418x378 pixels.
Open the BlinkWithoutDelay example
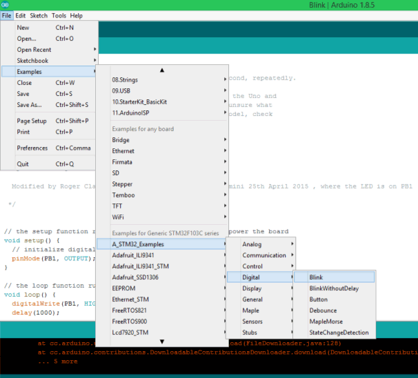tap(335, 288)
